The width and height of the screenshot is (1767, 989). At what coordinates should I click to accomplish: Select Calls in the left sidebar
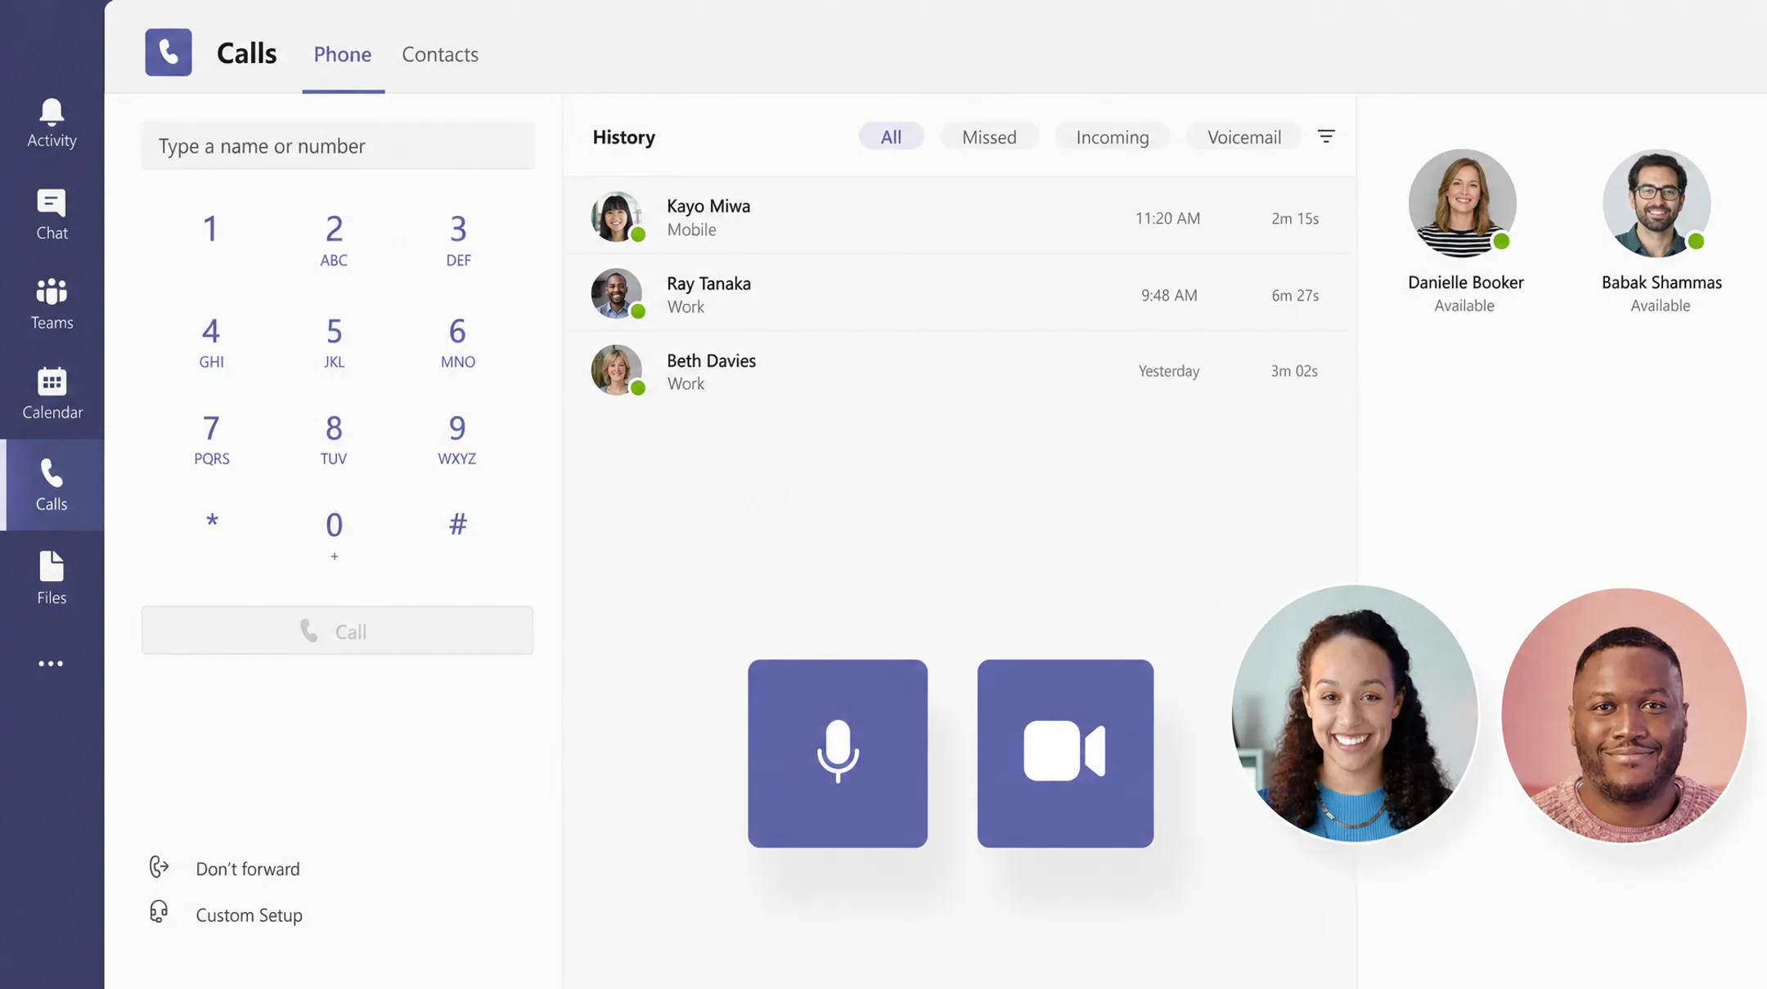pos(52,485)
